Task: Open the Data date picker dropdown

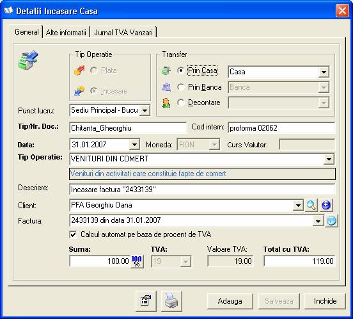Action: coord(134,145)
